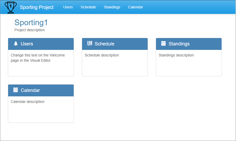
Task: Select Calendar in the top navigation bar
Action: click(x=136, y=7)
